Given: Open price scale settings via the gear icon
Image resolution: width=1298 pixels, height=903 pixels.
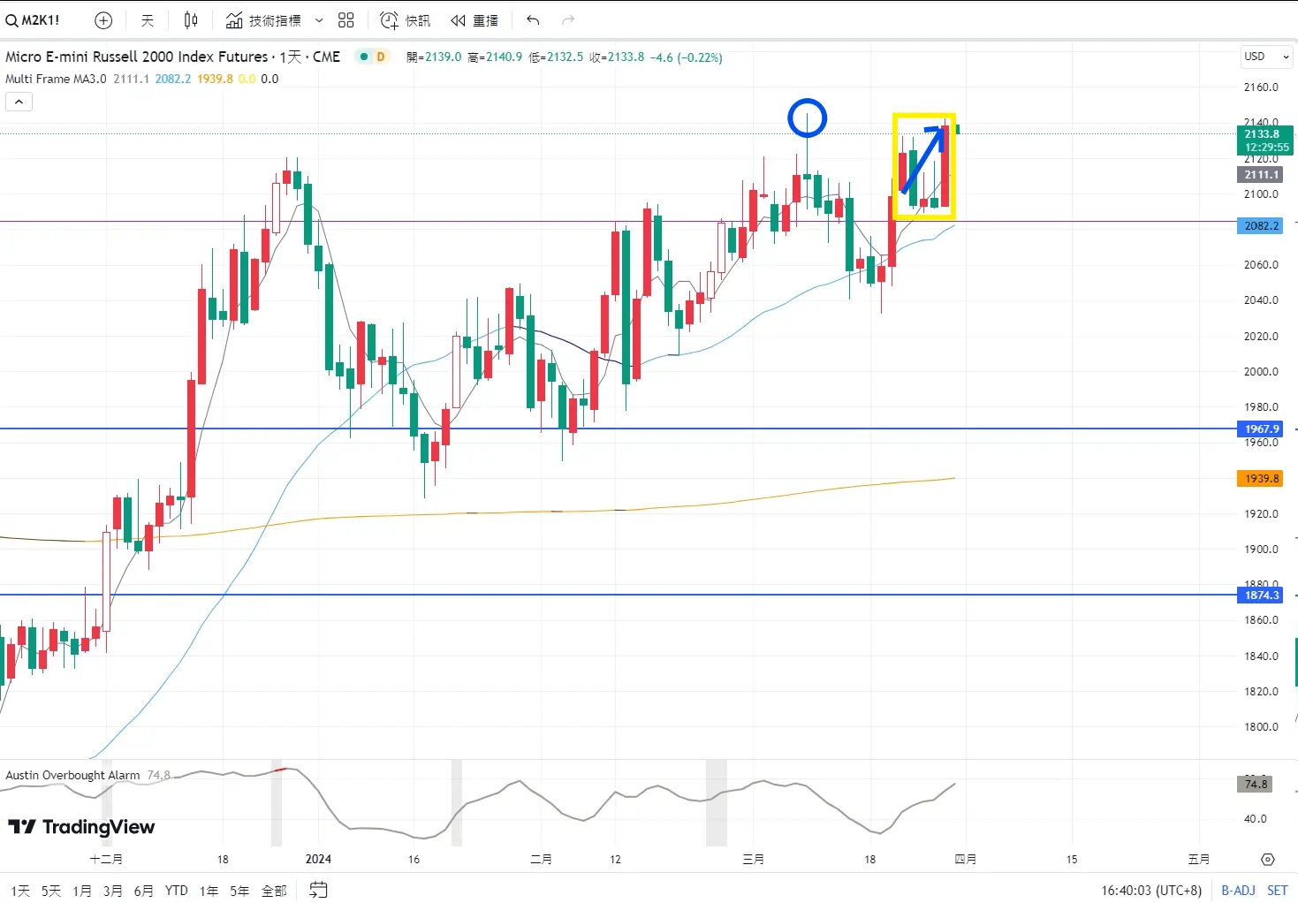Looking at the screenshot, I should tap(1268, 860).
